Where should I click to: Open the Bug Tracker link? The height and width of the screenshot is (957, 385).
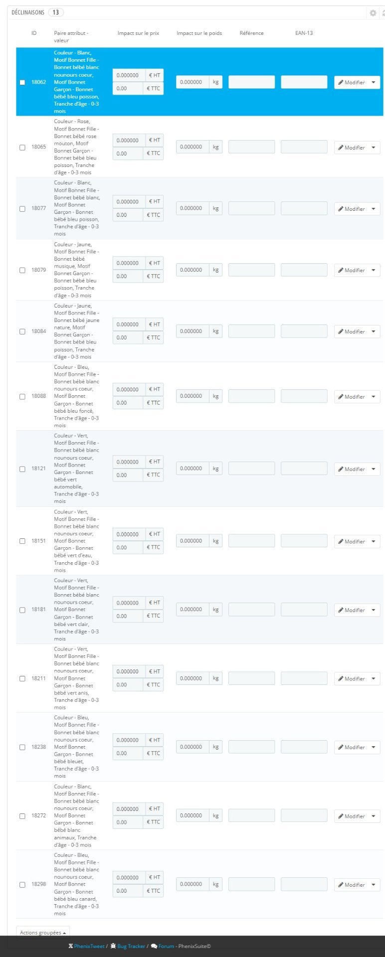(131, 946)
